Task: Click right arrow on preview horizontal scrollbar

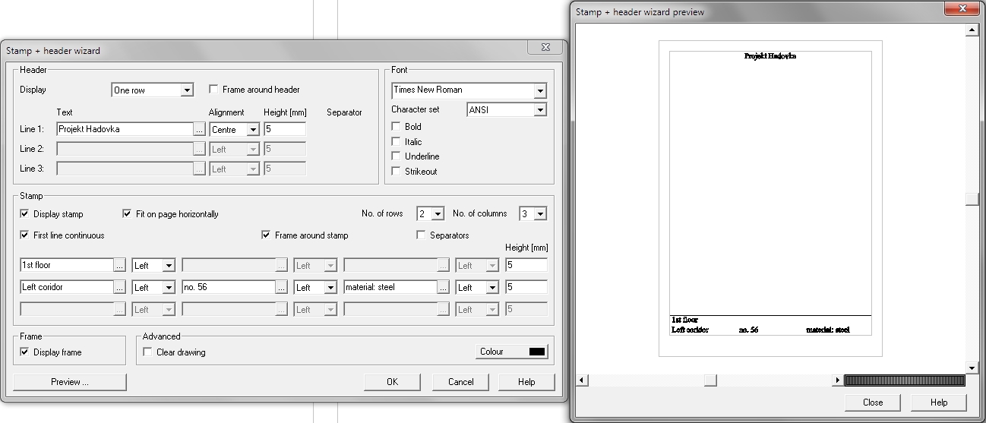Action: pyautogui.click(x=837, y=380)
